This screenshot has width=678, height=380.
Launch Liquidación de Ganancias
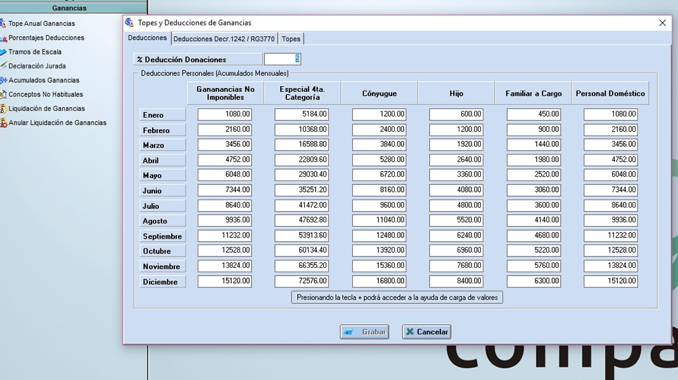coord(47,108)
